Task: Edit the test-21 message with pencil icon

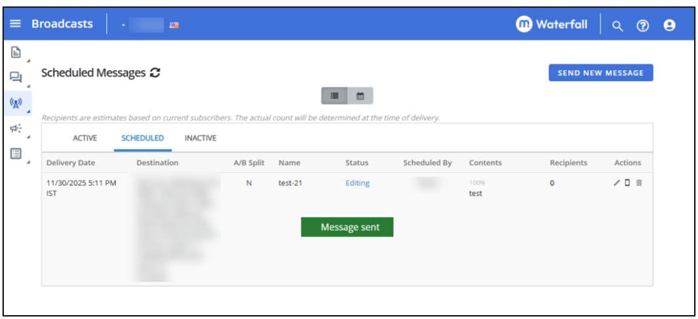Action: coord(616,183)
